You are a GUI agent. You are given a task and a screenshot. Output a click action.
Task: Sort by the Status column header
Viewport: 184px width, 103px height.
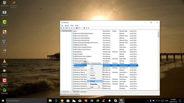coord(115,31)
